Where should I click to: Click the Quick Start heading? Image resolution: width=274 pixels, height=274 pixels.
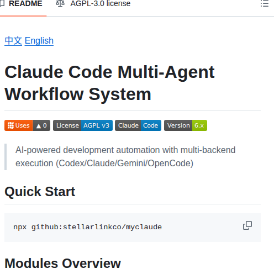(40, 192)
